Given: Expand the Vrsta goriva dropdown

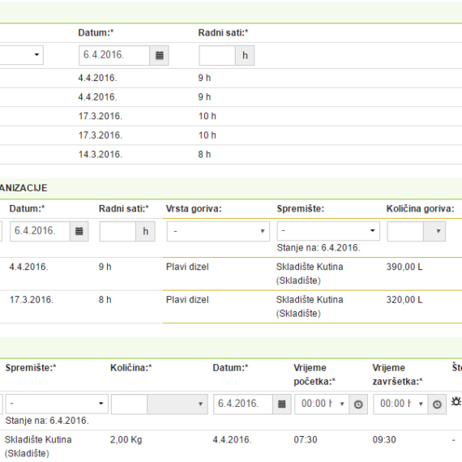Looking at the screenshot, I should click(218, 231).
